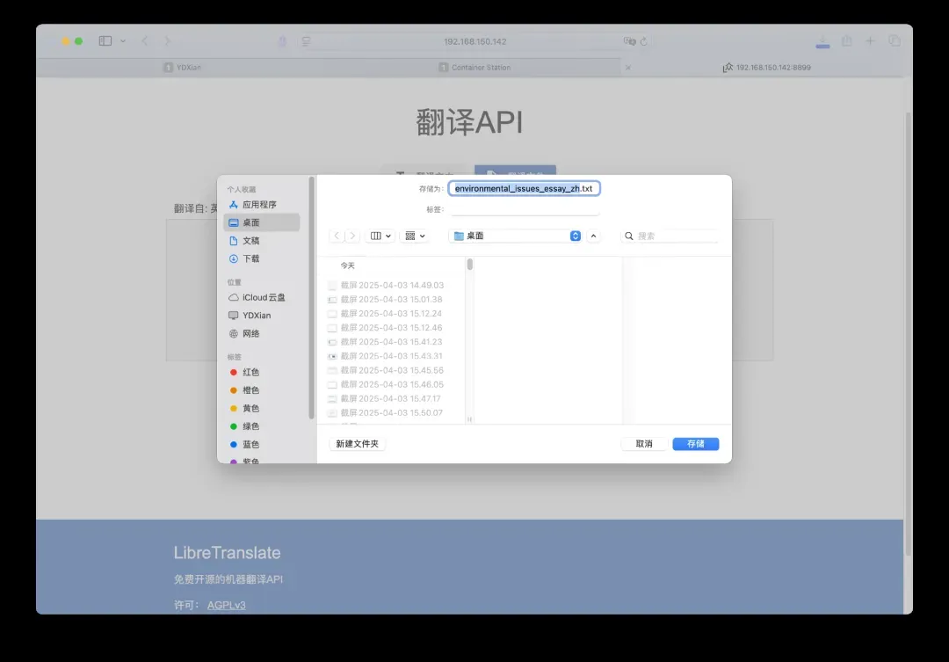Image resolution: width=949 pixels, height=662 pixels.
Task: Select the 红色 tag
Action: tap(250, 372)
